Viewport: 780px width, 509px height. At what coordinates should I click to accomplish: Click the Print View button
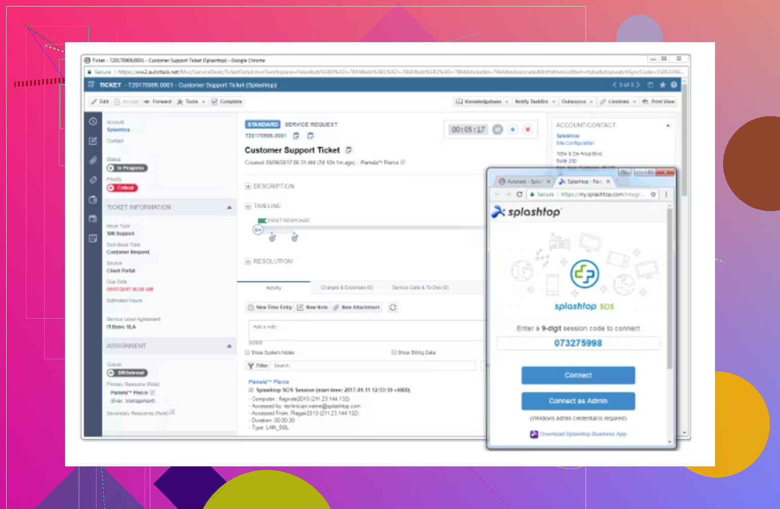[658, 101]
